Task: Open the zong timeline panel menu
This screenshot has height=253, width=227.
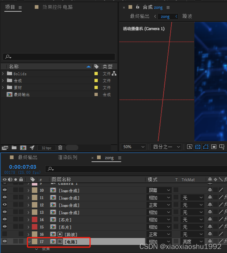Action: click(120, 158)
